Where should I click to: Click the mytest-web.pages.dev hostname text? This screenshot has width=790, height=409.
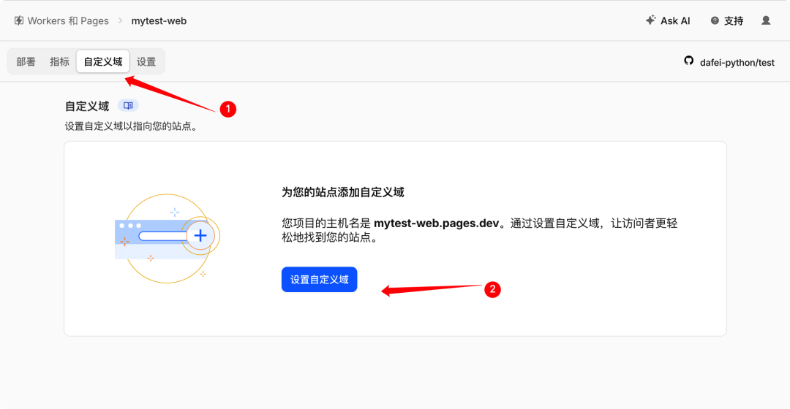click(x=436, y=223)
